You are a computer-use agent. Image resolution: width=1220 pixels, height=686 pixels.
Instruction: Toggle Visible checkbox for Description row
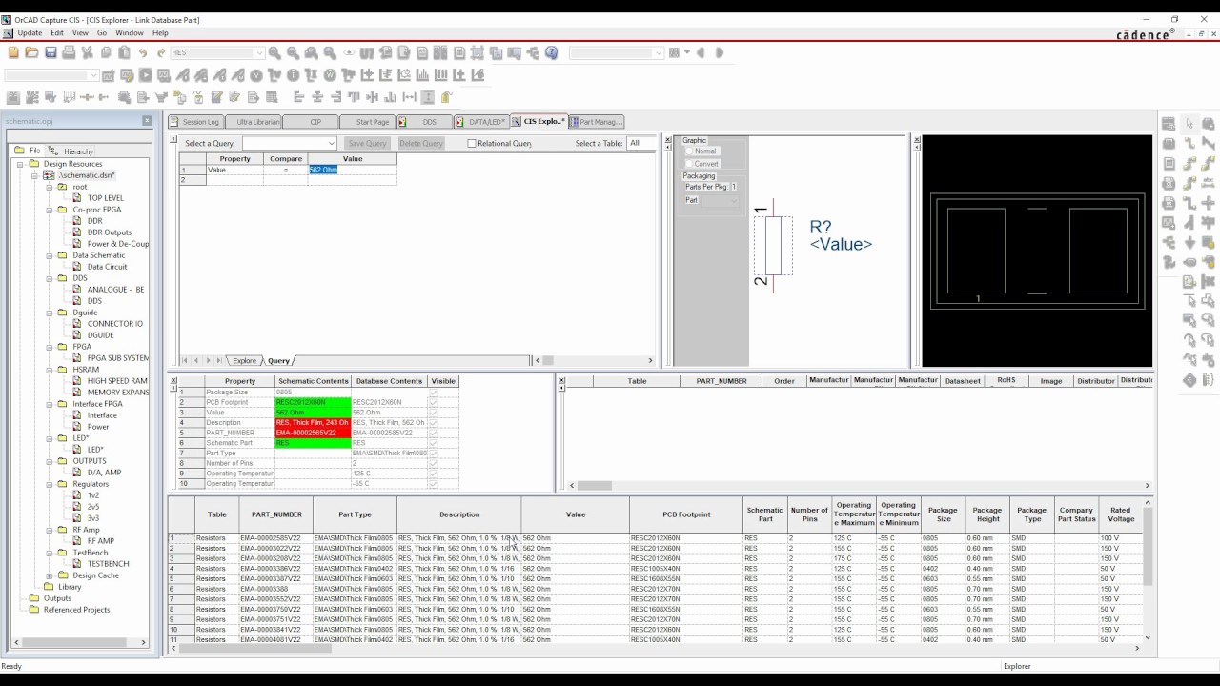[x=434, y=423]
